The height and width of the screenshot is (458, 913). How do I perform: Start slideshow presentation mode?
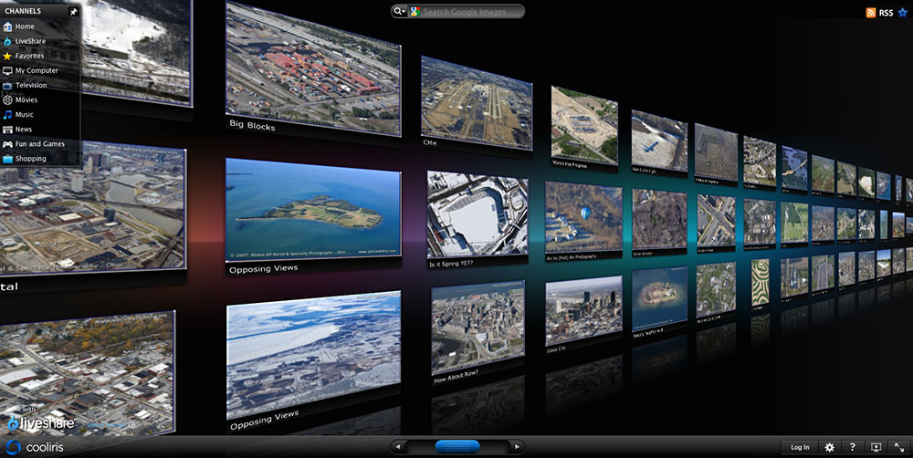pos(876,447)
